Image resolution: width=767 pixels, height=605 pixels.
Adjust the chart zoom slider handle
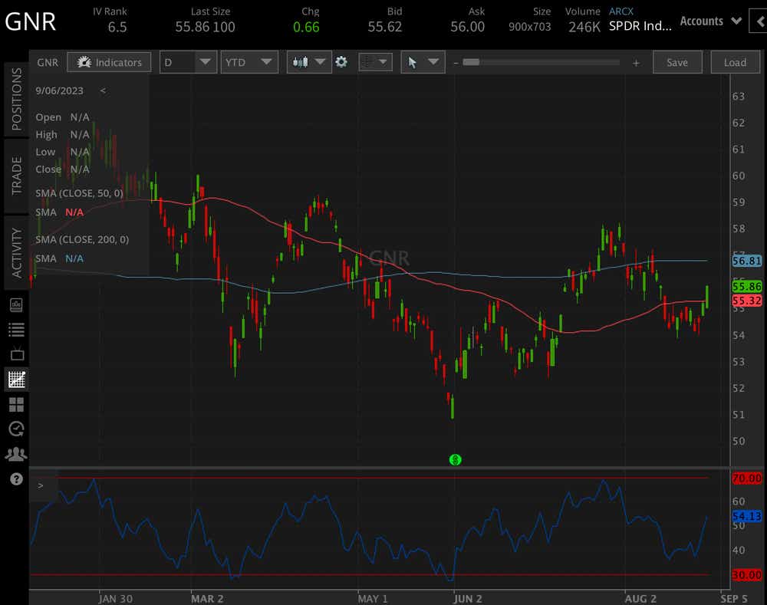471,62
